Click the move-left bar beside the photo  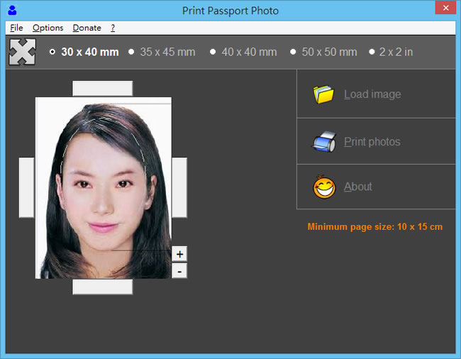(26, 187)
